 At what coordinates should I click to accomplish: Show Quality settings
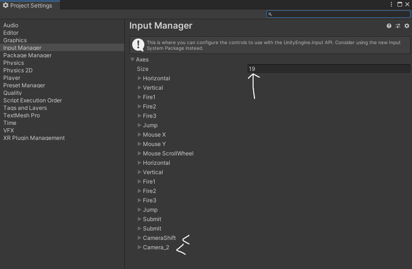[13, 93]
